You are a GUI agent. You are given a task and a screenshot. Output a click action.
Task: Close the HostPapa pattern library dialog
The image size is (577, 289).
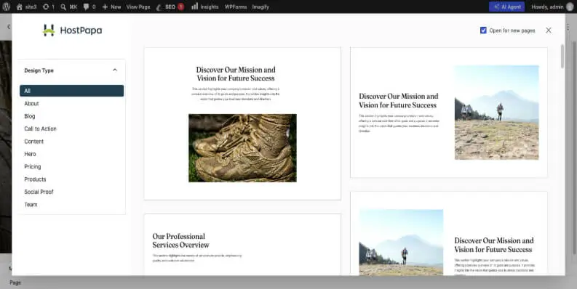[549, 30]
